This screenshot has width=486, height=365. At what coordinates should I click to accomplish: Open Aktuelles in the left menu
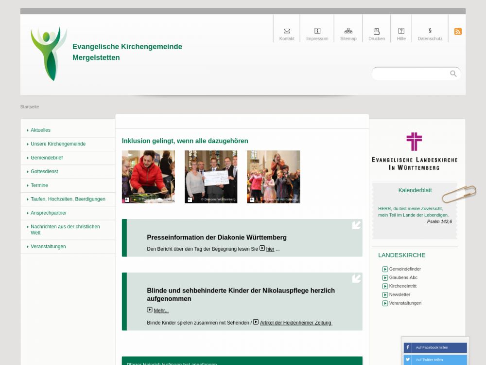[40, 130]
